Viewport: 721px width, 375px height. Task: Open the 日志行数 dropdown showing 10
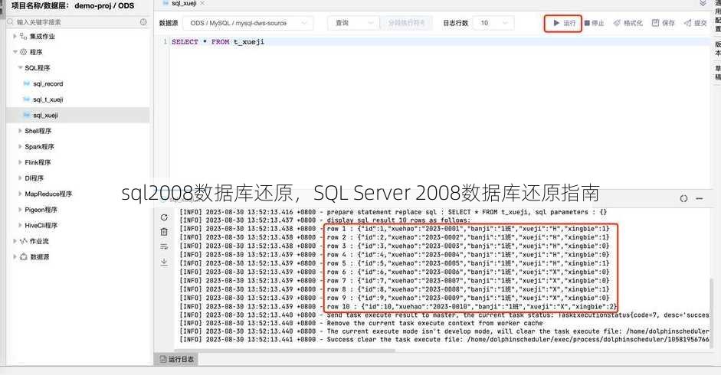click(494, 22)
